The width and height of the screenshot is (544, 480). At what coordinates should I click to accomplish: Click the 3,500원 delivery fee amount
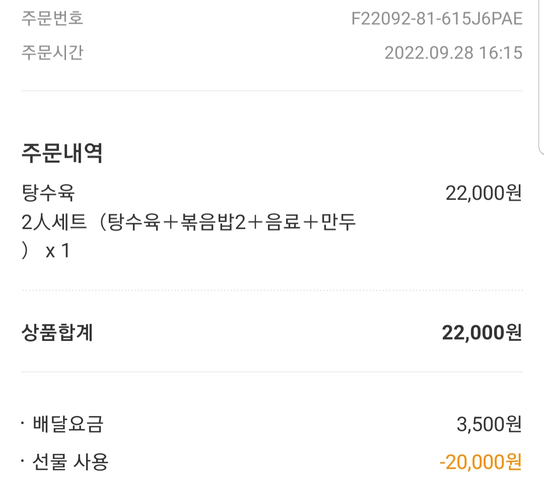489,424
